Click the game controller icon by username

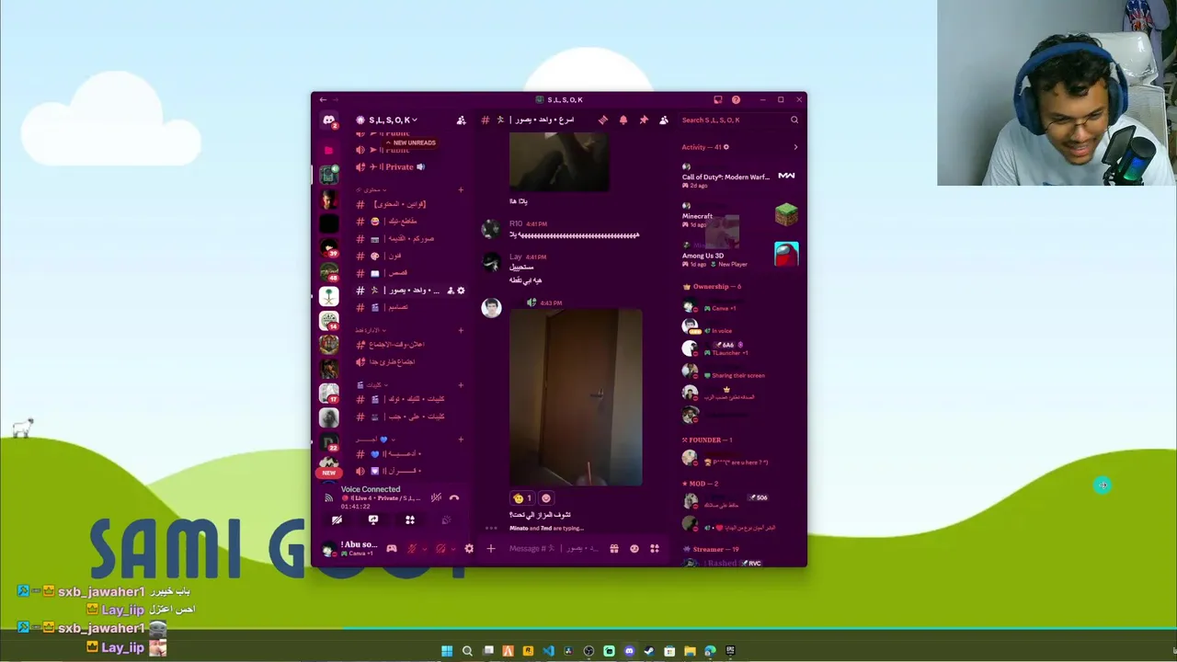coord(392,549)
